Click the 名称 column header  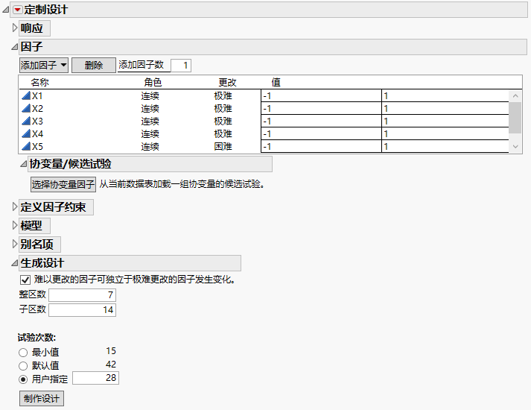[x=39, y=82]
